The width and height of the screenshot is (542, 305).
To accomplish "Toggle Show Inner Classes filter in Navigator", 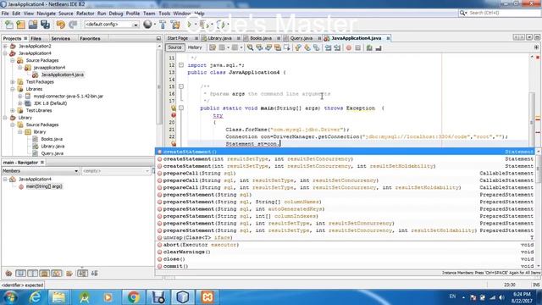I will [57, 274].
